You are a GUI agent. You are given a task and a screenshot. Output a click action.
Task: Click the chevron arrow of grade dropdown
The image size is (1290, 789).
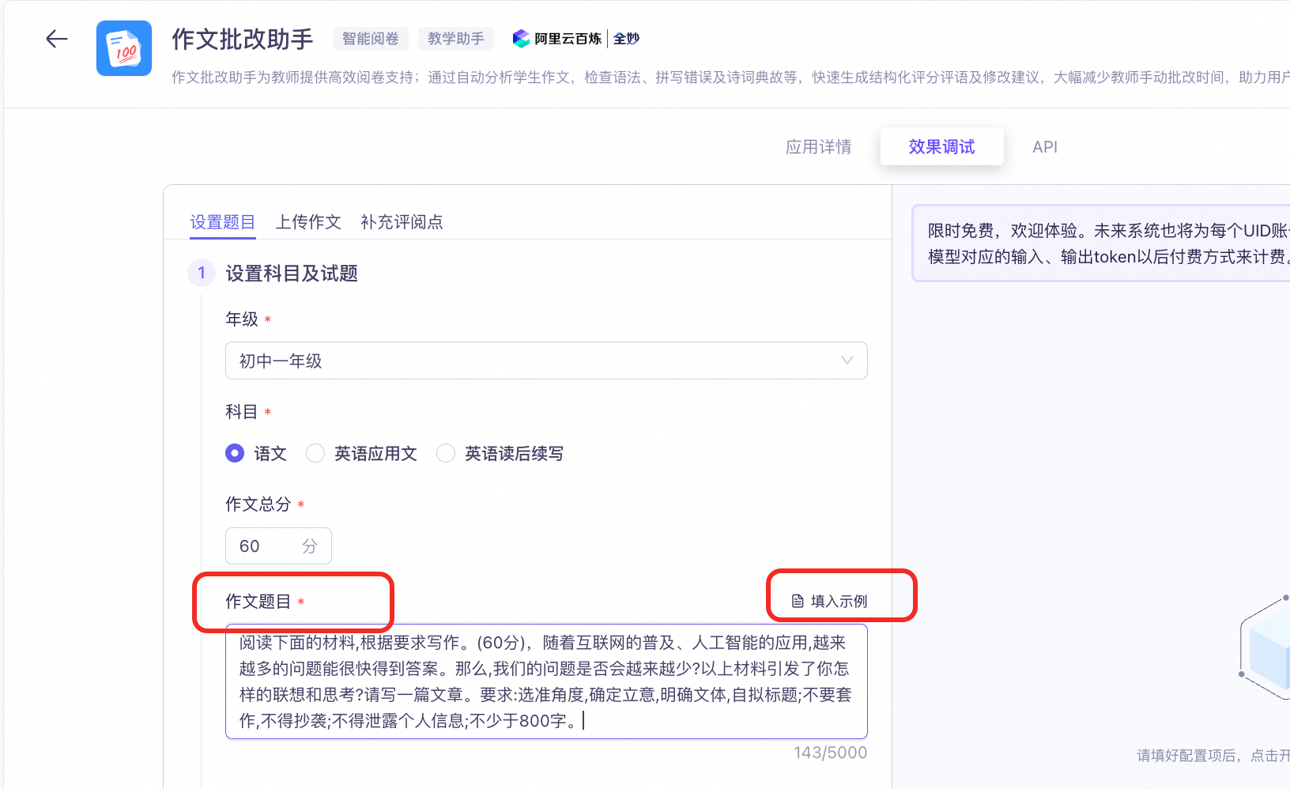pyautogui.click(x=847, y=361)
